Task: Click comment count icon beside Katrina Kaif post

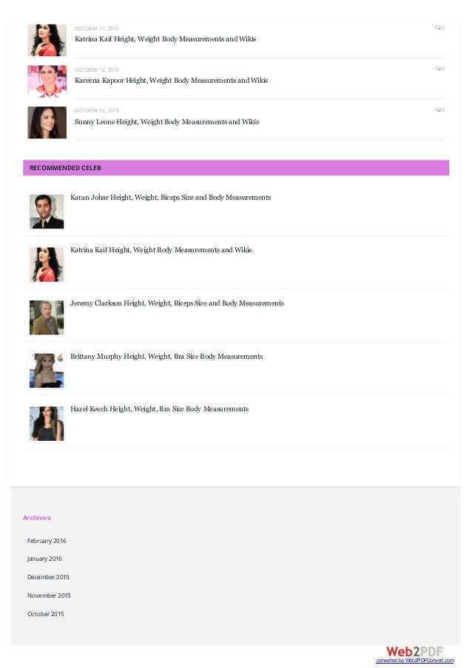Action: tap(439, 27)
